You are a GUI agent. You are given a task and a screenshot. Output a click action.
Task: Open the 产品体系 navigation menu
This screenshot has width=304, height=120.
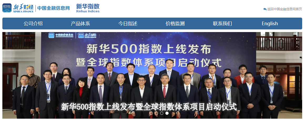pyautogui.click(x=80, y=24)
